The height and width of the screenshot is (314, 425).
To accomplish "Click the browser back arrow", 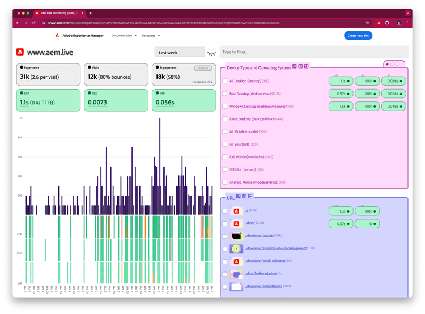I will tap(18, 23).
